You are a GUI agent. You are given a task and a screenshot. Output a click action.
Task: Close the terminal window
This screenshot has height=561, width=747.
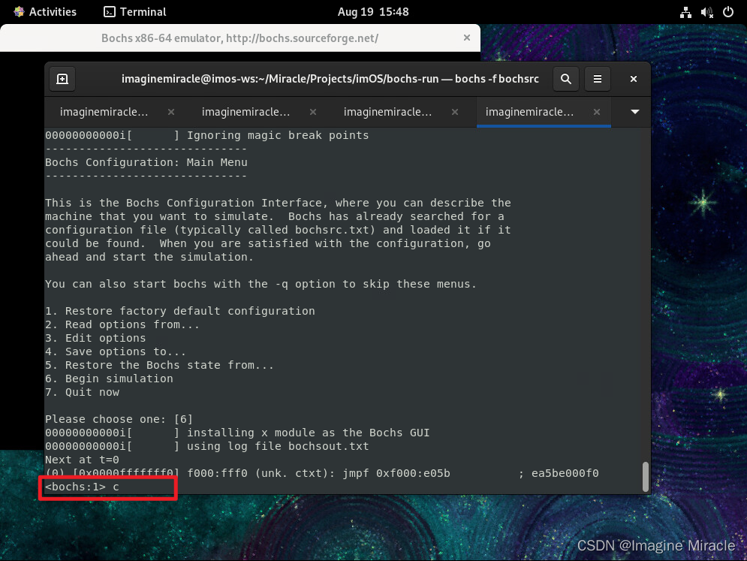click(633, 79)
